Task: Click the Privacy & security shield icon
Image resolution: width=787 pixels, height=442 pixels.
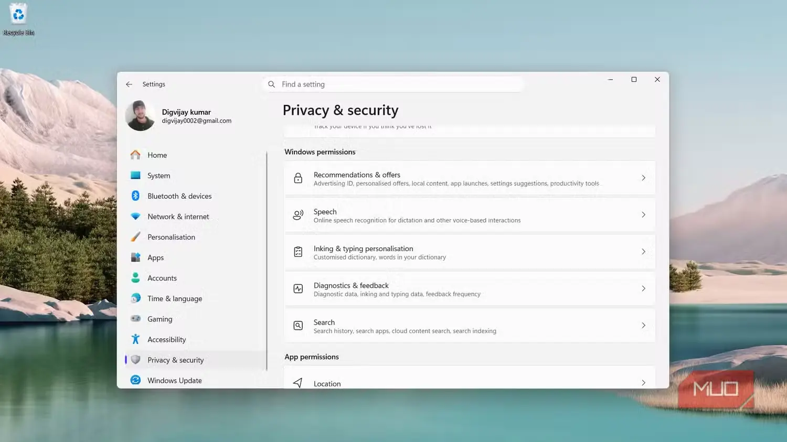Action: (x=135, y=360)
